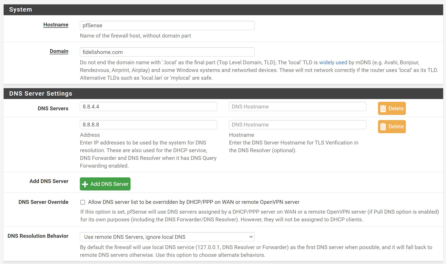The image size is (446, 264).
Task: Click the 'DNS Resolution Behavior' label
Action: tap(38, 236)
